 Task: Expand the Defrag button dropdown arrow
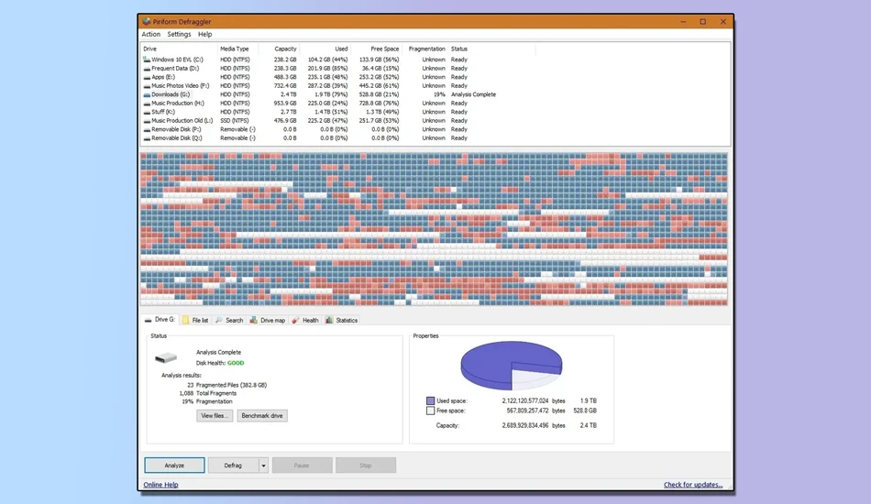pos(263,466)
